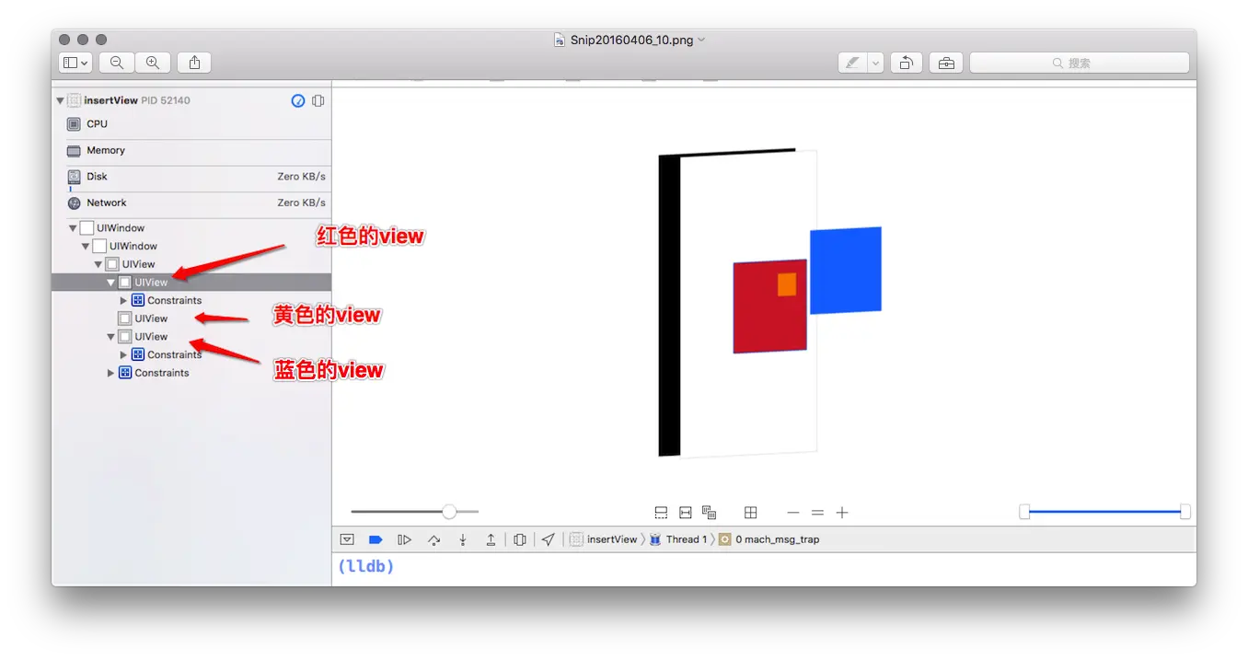This screenshot has width=1248, height=660.
Task: Click the view spacing slider knob
Action: pyautogui.click(x=449, y=512)
